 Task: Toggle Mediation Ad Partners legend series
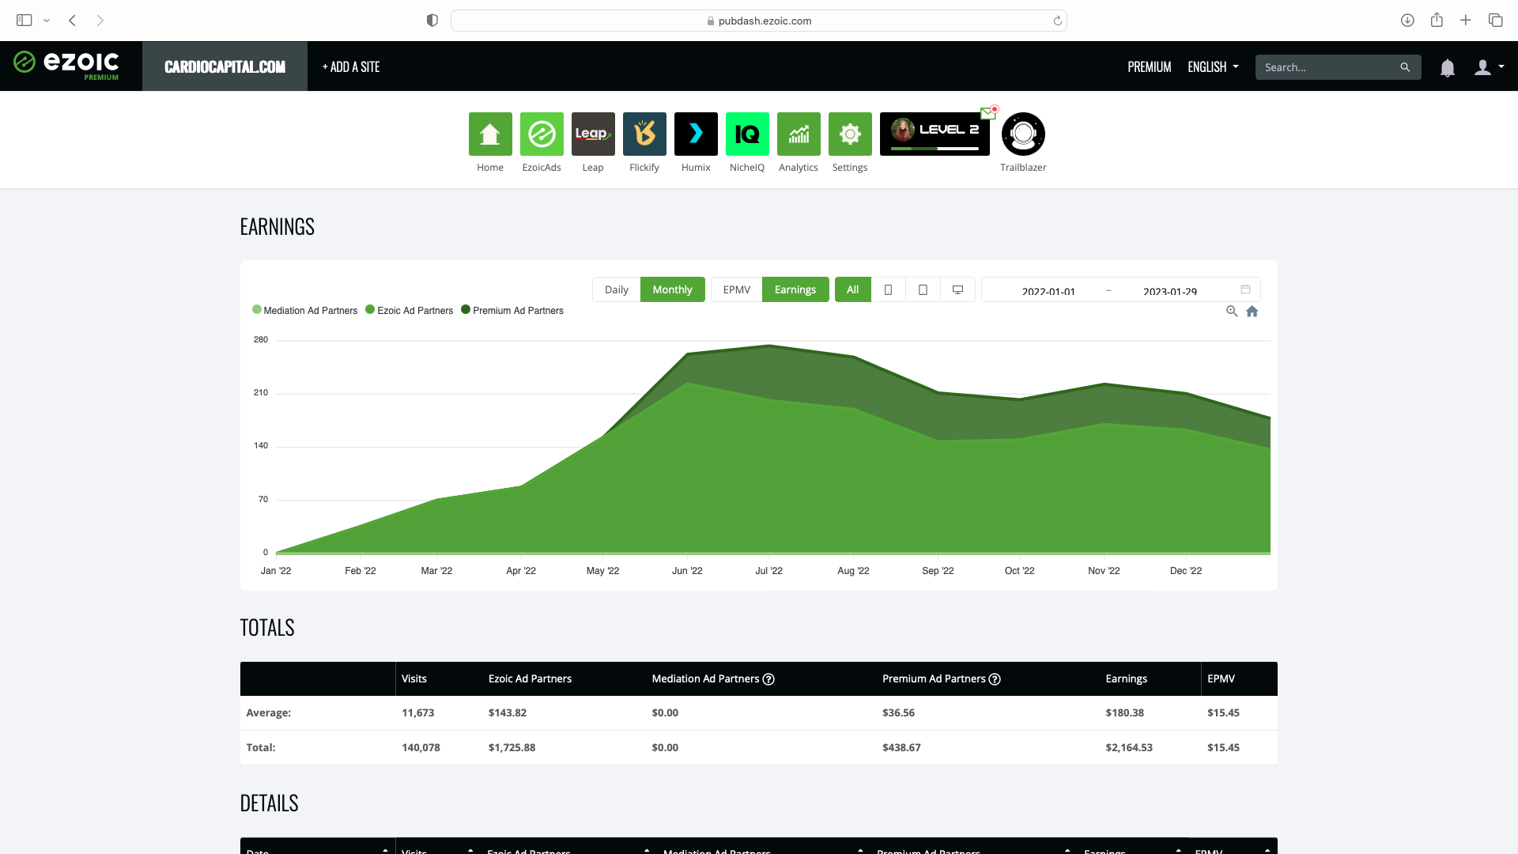(304, 310)
